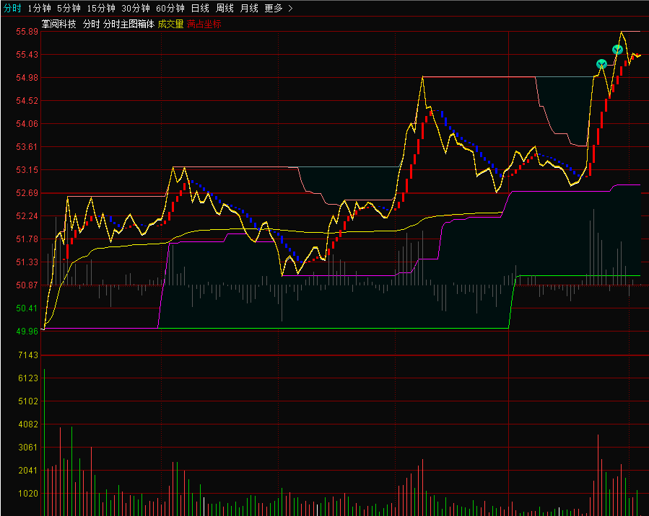Click the 1020 volume axis label
This screenshot has height=516, width=649.
28,493
